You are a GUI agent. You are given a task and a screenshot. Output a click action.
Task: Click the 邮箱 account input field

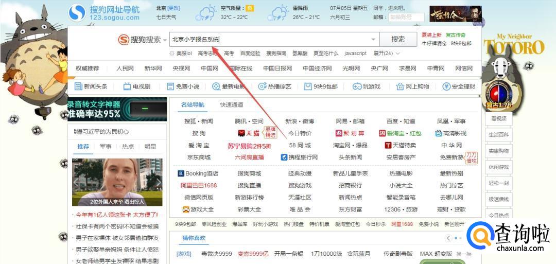coord(406,17)
